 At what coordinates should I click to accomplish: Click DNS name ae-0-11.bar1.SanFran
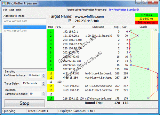click(x=99, y=90)
